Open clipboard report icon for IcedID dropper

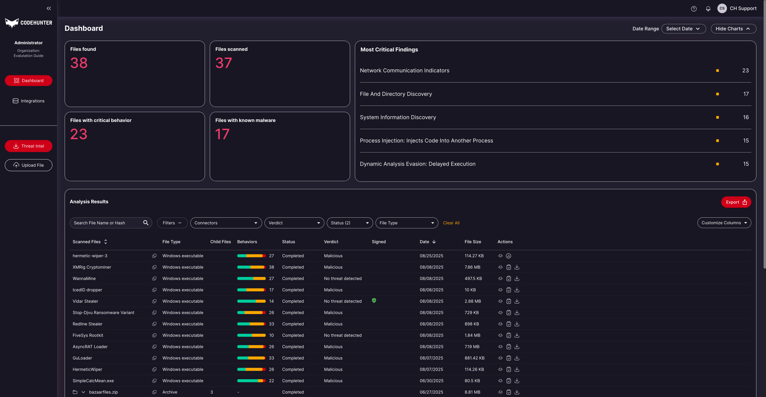click(x=508, y=290)
